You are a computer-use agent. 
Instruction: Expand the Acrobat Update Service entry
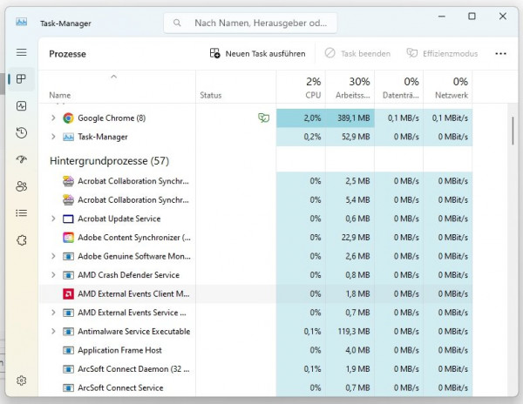53,219
